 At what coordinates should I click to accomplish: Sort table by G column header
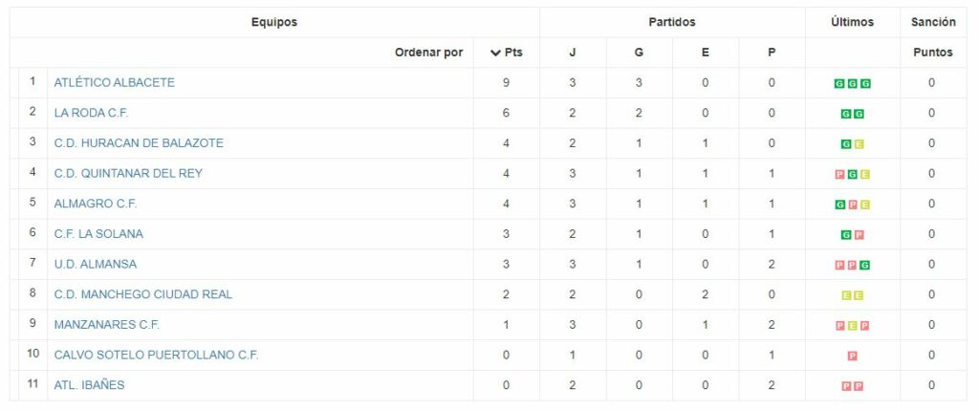(638, 53)
